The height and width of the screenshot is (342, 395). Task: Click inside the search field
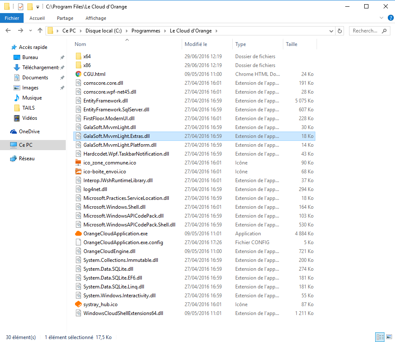pyautogui.click(x=367, y=30)
